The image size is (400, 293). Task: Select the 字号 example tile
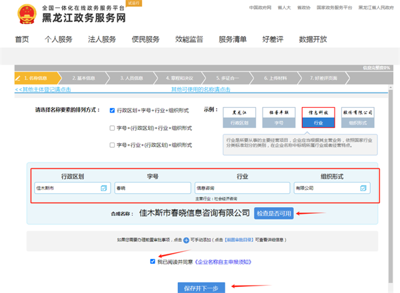click(x=279, y=117)
